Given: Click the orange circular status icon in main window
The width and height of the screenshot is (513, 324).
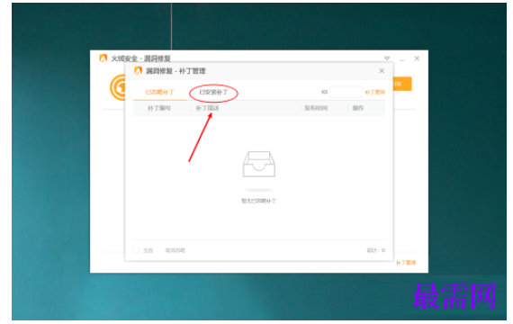Looking at the screenshot, I should (118, 87).
